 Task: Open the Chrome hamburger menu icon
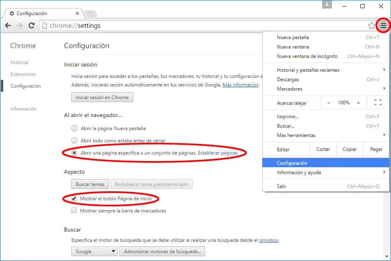(383, 26)
